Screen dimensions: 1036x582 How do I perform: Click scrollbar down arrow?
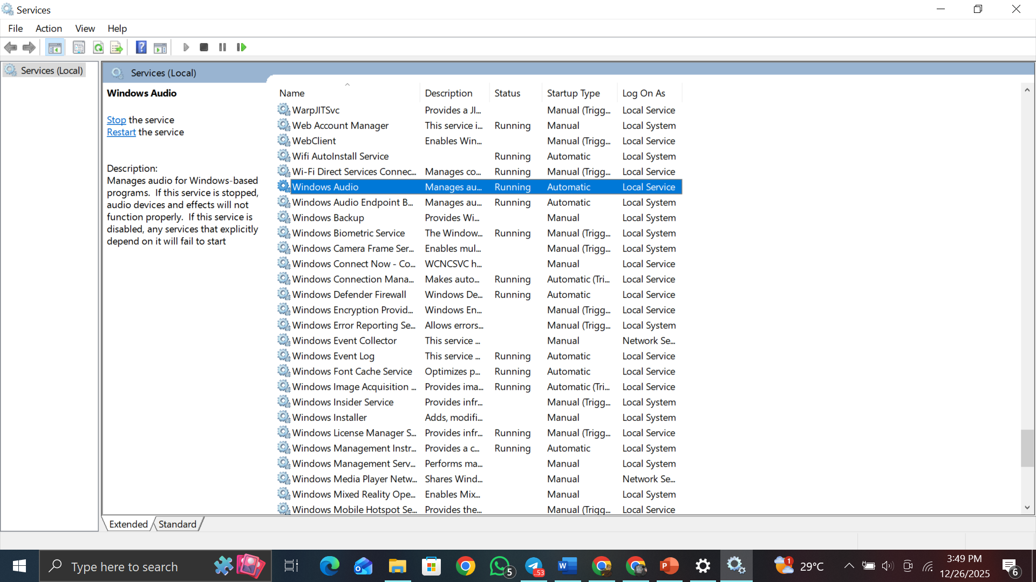[1027, 508]
